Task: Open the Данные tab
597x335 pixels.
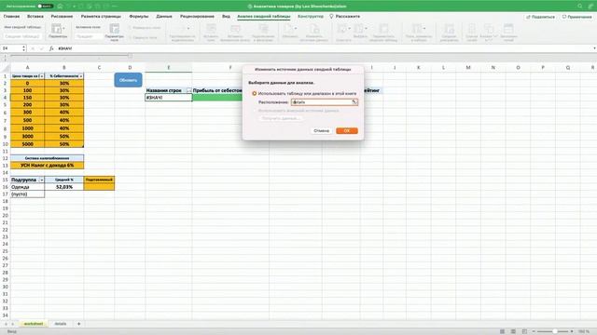Action: [x=164, y=17]
